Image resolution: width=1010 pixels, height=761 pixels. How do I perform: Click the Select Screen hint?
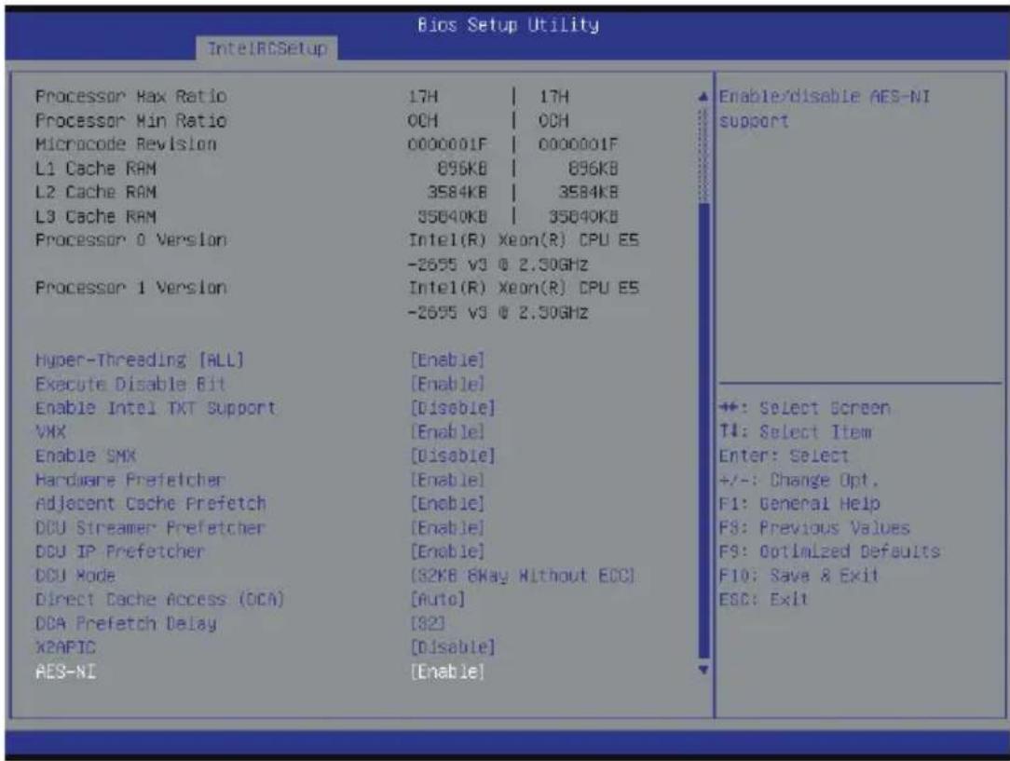click(x=804, y=408)
